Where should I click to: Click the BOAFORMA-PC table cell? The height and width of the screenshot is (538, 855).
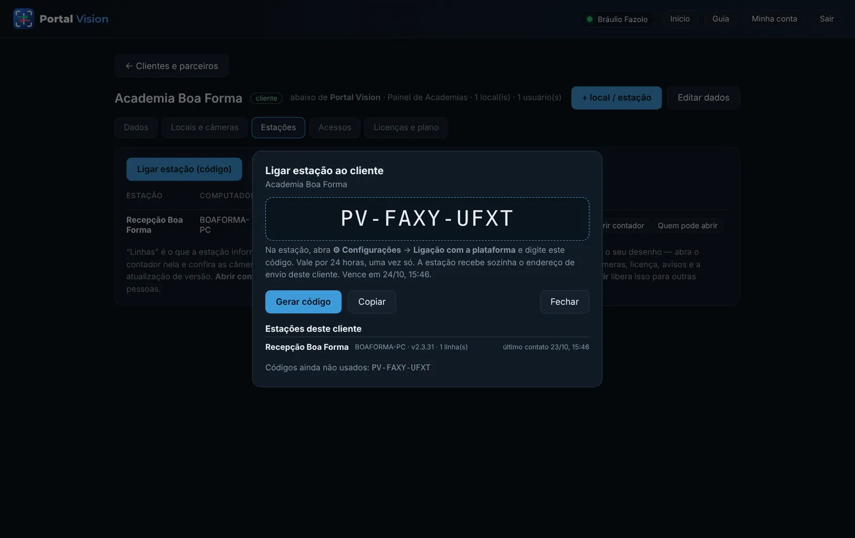(224, 225)
